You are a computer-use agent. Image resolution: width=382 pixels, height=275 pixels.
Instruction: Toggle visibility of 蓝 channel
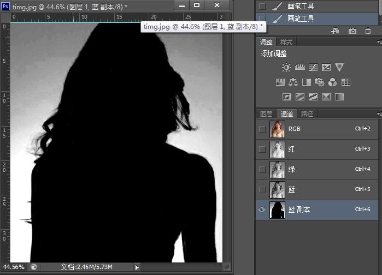(x=262, y=189)
